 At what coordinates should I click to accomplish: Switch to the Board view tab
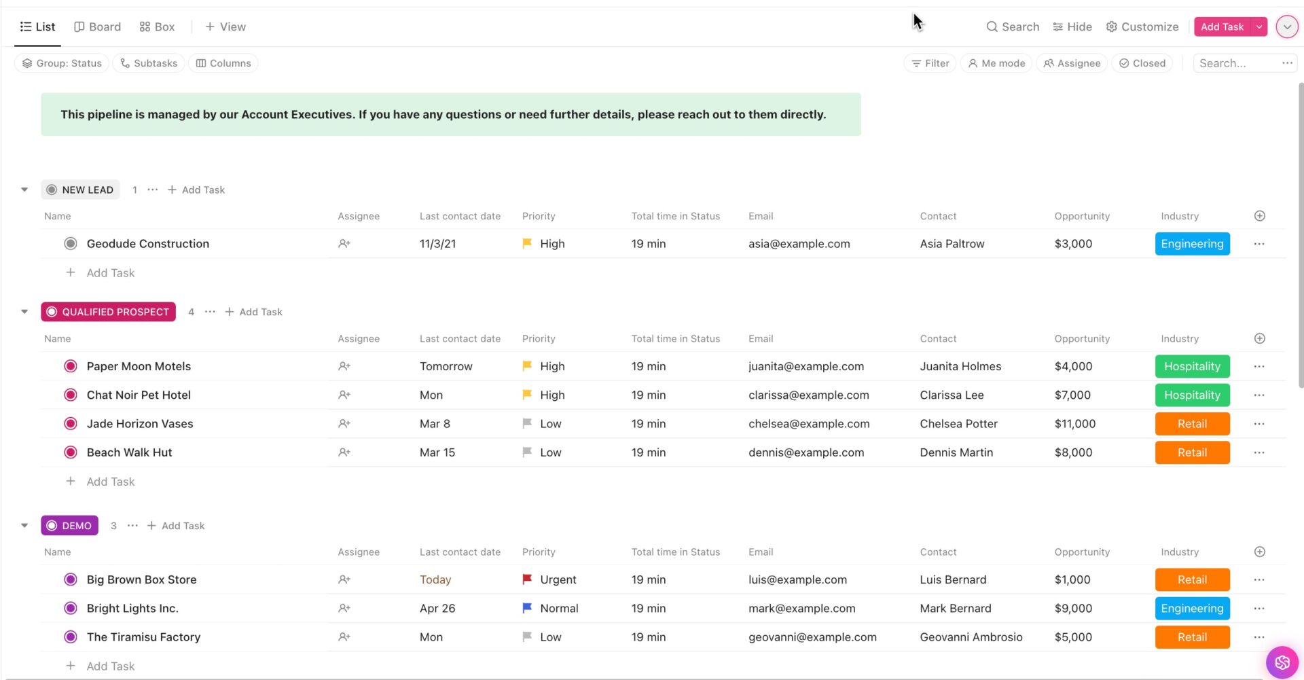click(97, 26)
